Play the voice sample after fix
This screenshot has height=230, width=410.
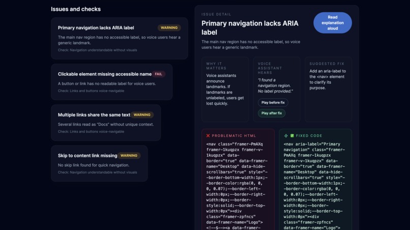272,113
